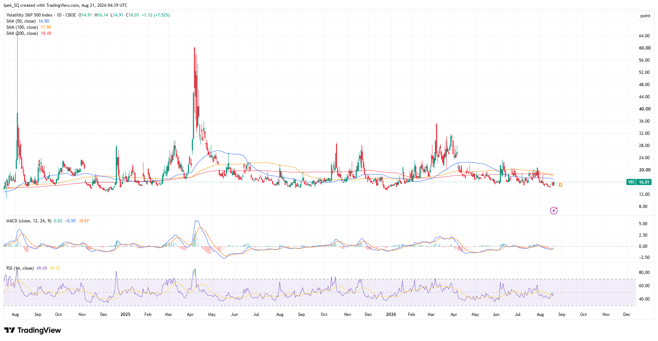Click the close value C16.01
658x341 pixels.
pyautogui.click(x=133, y=15)
